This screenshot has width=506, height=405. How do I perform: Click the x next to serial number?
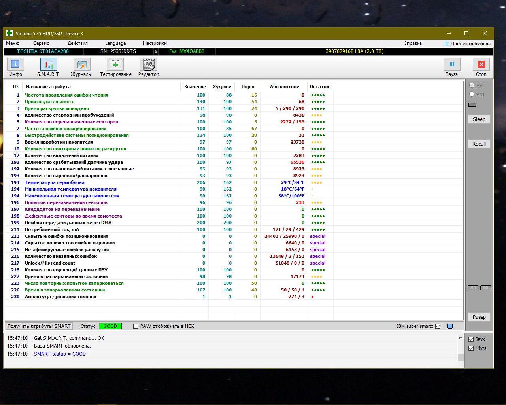(156, 51)
